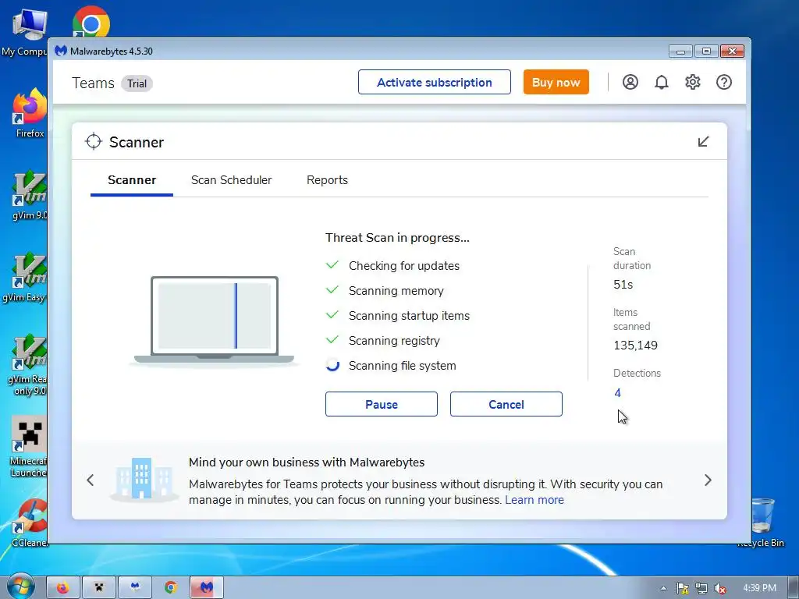Screen dimensions: 799x599
Task: Click the taskbar clock 4:39 PM
Action: 759,588
